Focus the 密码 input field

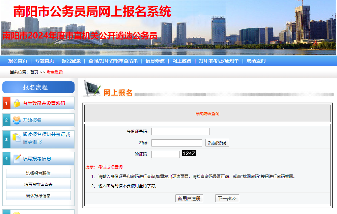click(x=176, y=143)
